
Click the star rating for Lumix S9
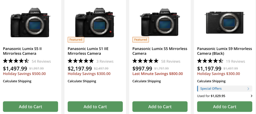tap(210, 61)
